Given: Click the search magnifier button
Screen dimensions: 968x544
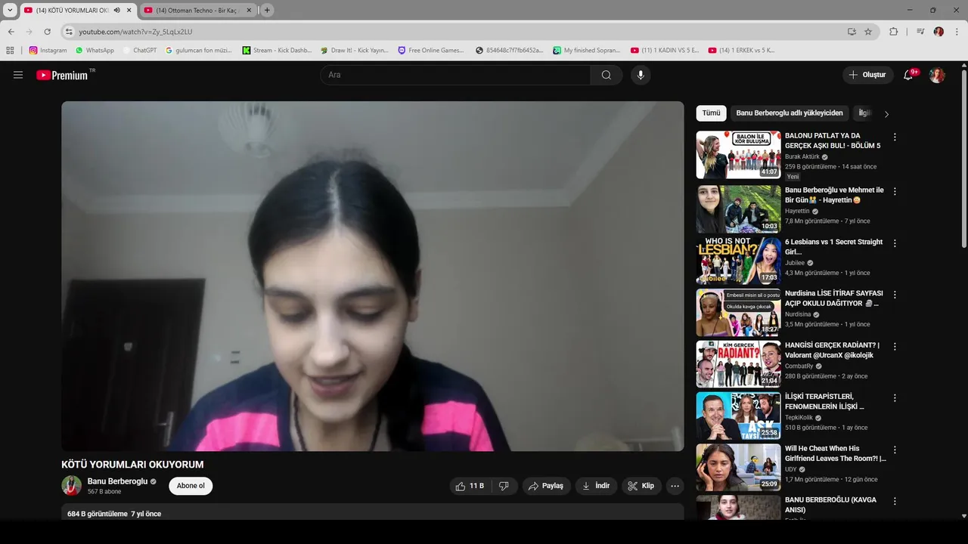Looking at the screenshot, I should tap(607, 75).
